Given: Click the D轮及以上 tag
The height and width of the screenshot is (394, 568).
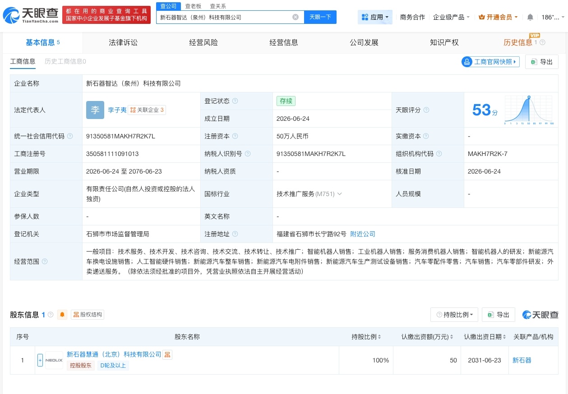Looking at the screenshot, I should [113, 366].
